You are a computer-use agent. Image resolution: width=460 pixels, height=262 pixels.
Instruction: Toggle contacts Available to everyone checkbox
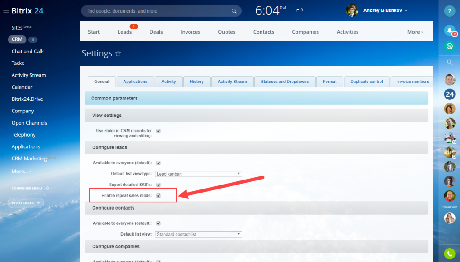(159, 223)
